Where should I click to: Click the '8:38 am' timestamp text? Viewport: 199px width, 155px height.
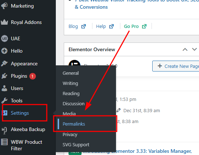pyautogui.click(x=130, y=122)
